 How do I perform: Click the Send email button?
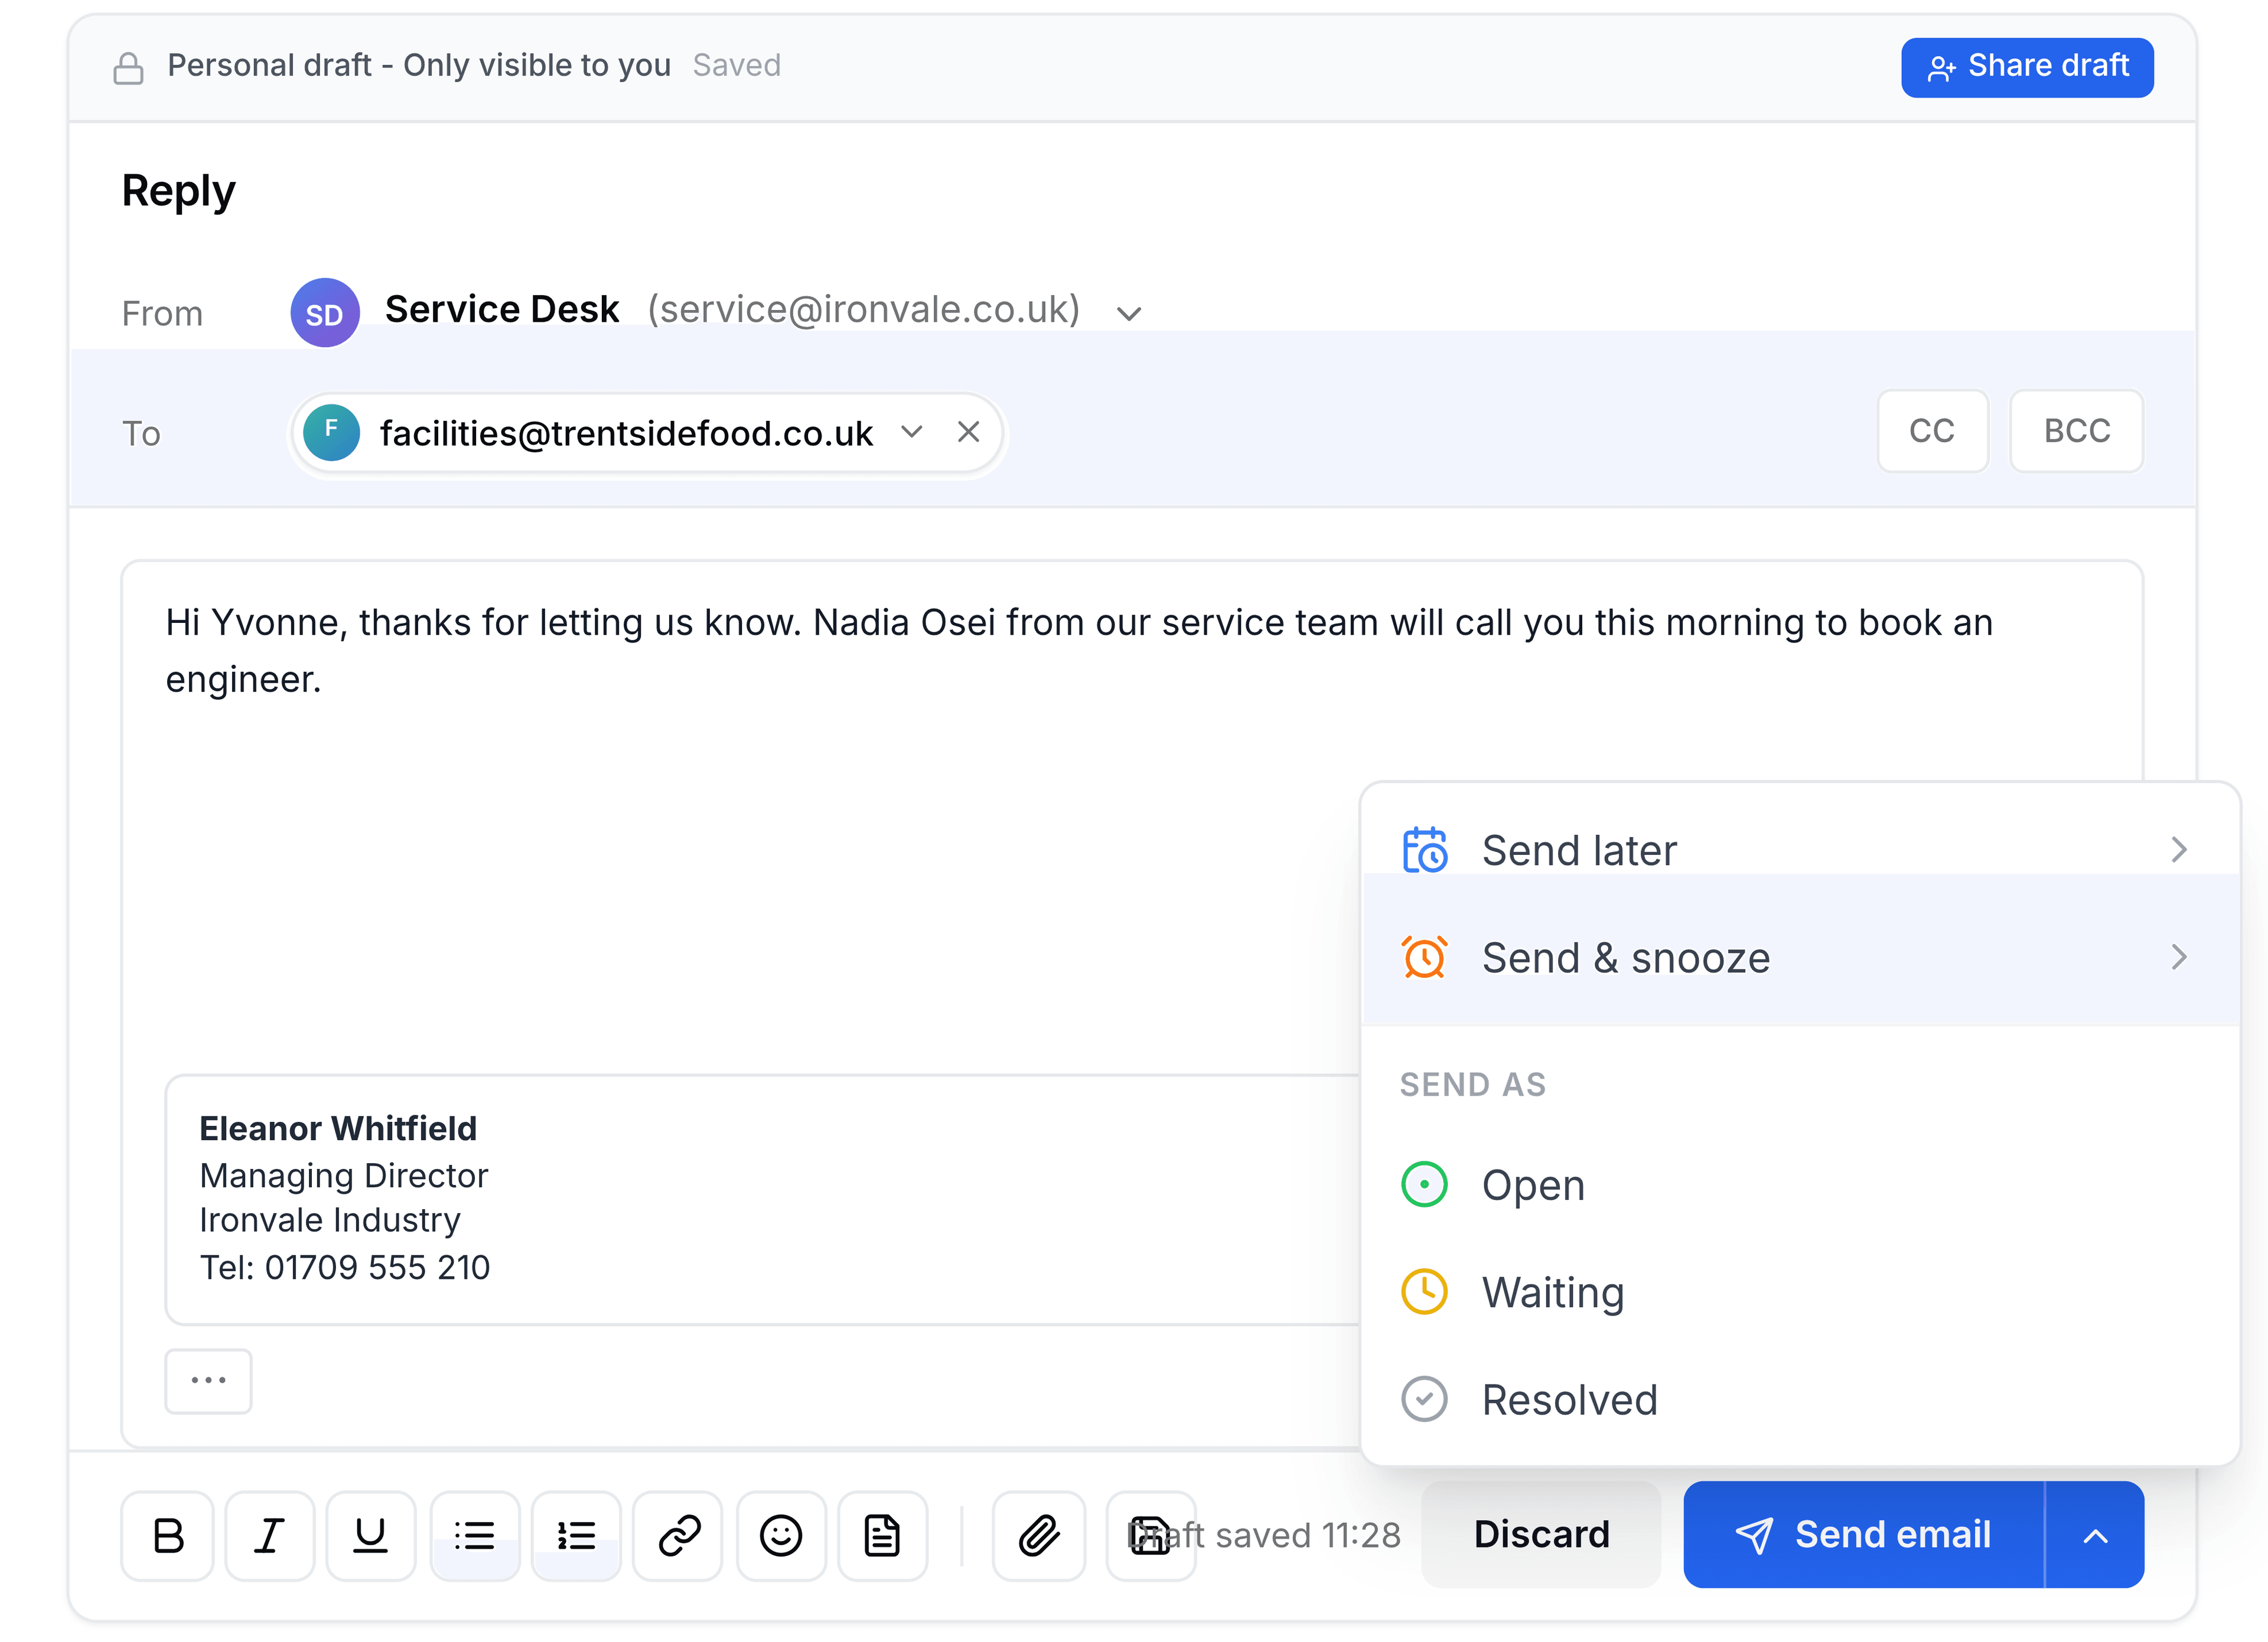[x=1864, y=1535]
